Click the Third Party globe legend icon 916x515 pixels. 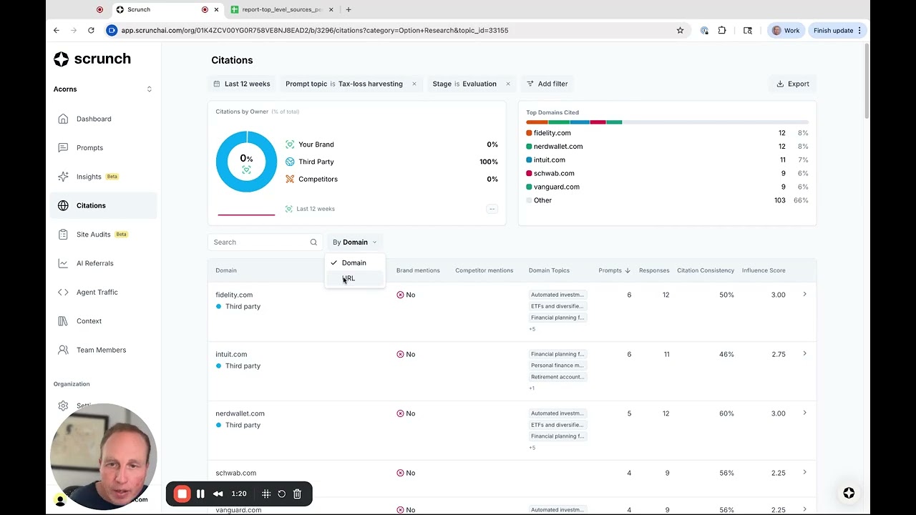pyautogui.click(x=290, y=162)
